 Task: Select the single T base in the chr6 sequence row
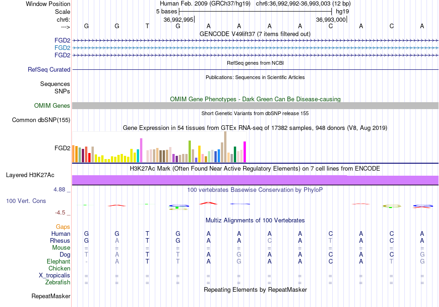[x=147, y=26]
